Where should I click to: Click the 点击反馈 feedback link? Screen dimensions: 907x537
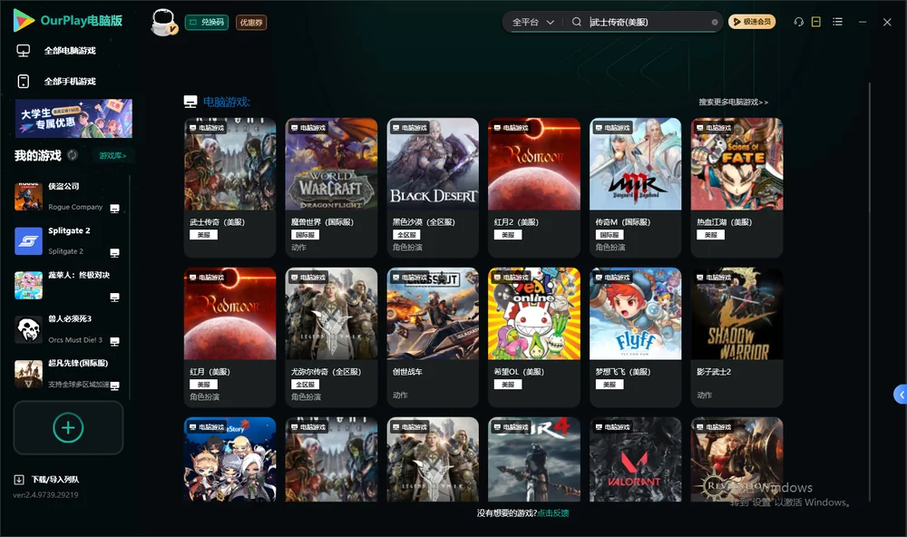tap(553, 513)
